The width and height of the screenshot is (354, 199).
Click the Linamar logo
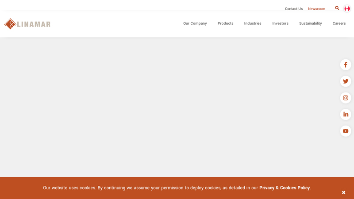coord(27,24)
